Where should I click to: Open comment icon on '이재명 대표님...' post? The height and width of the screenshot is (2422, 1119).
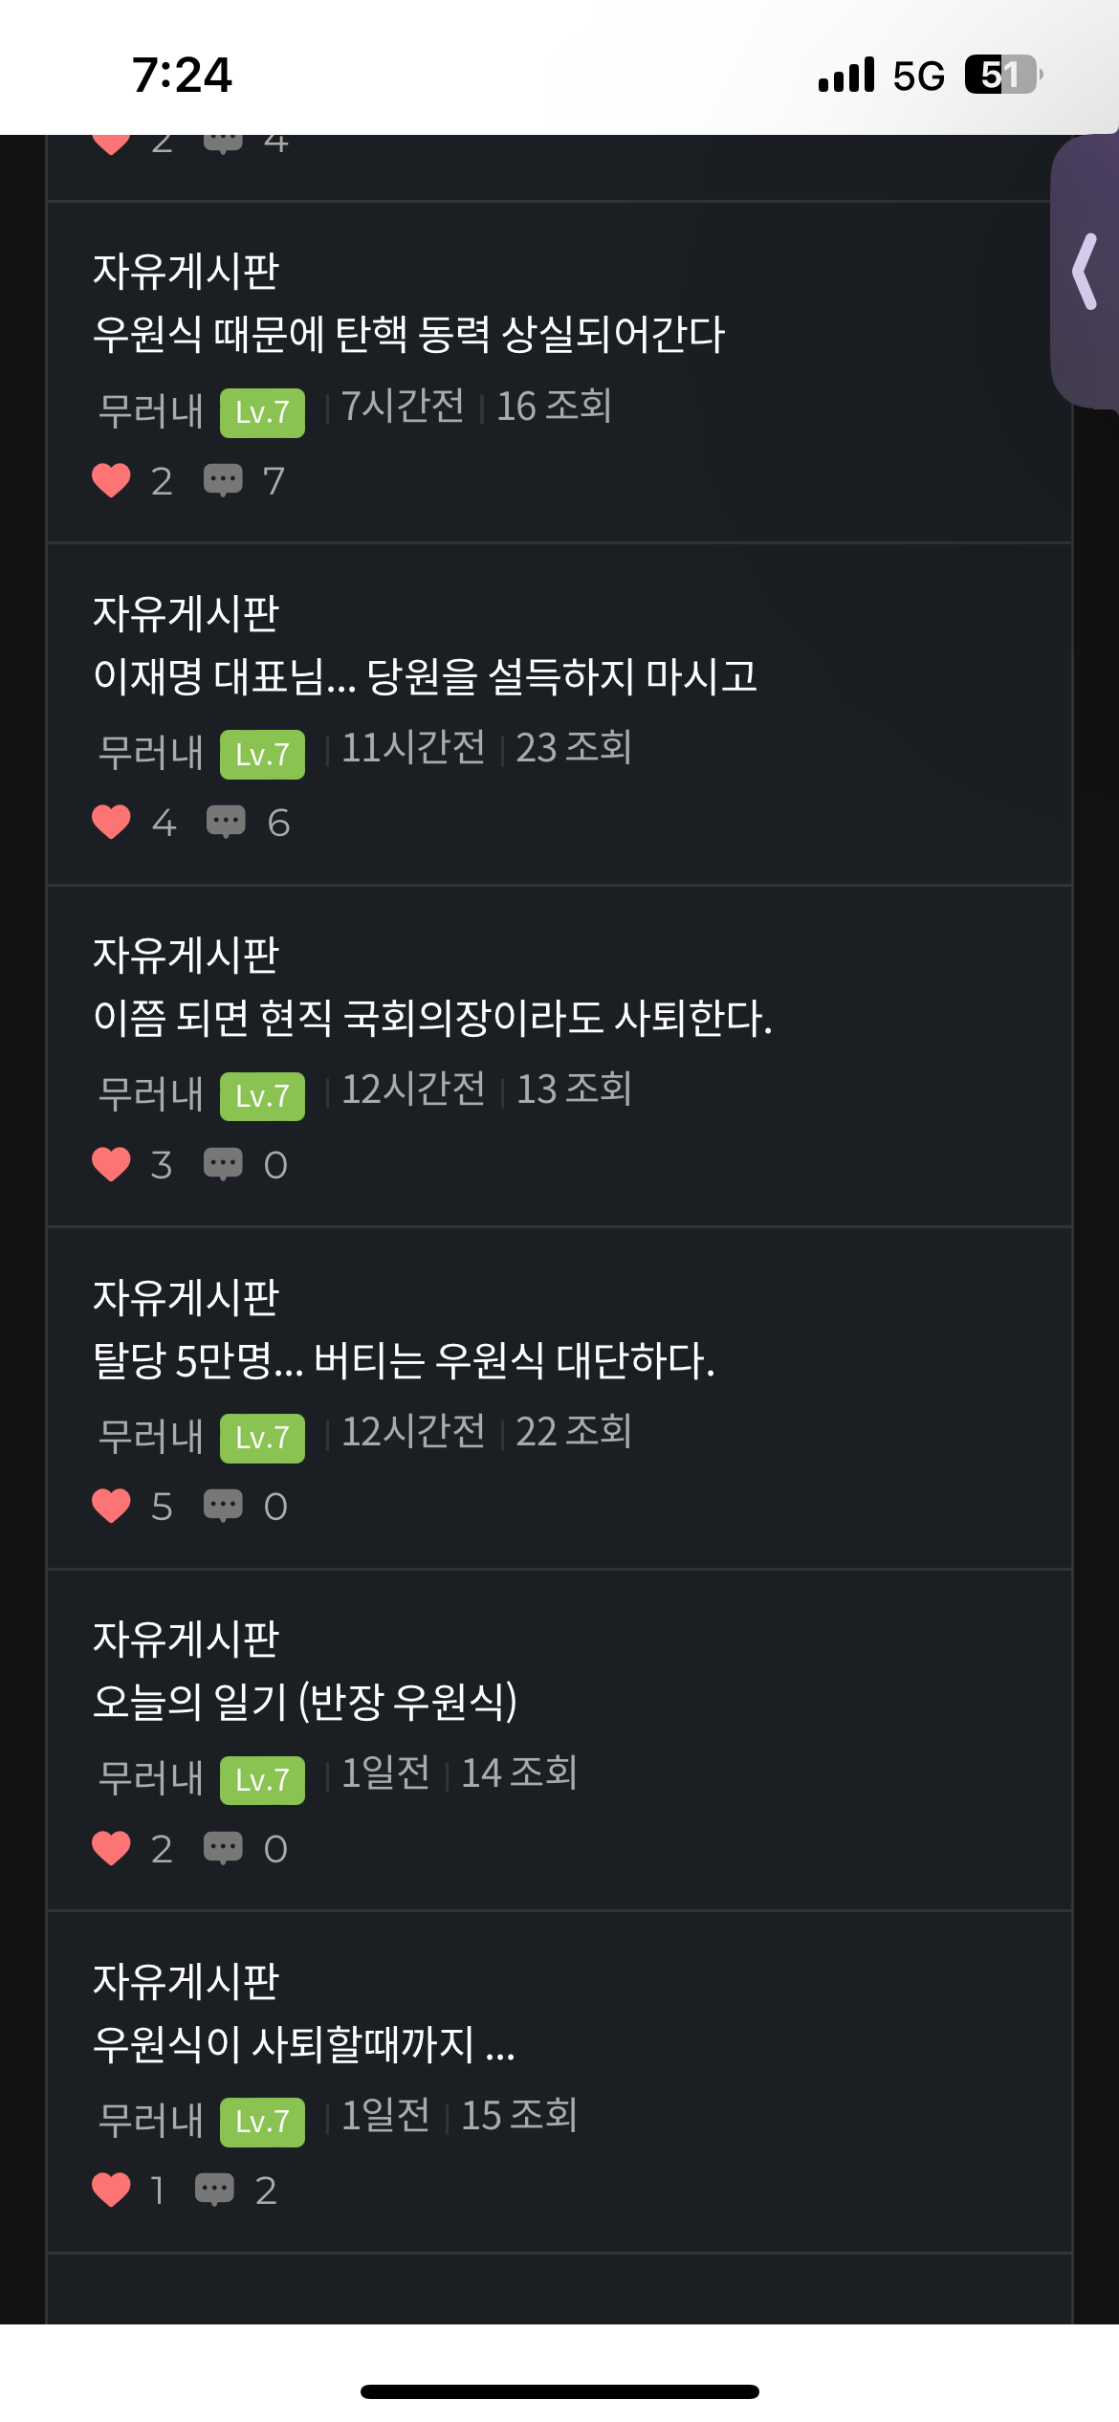(226, 822)
